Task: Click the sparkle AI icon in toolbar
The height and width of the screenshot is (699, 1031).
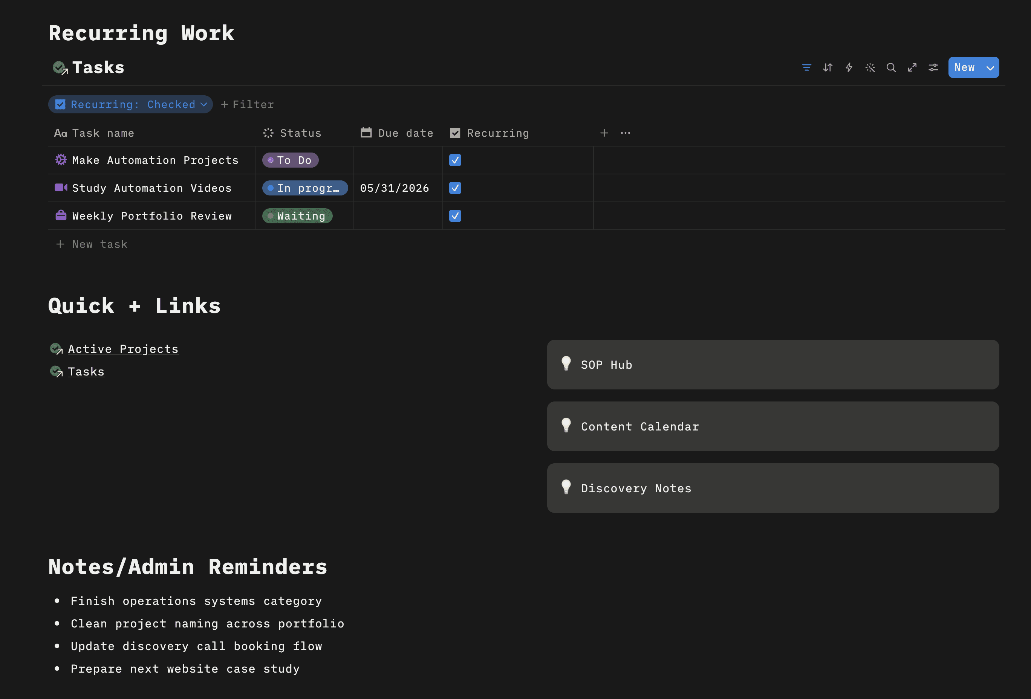Action: click(870, 67)
